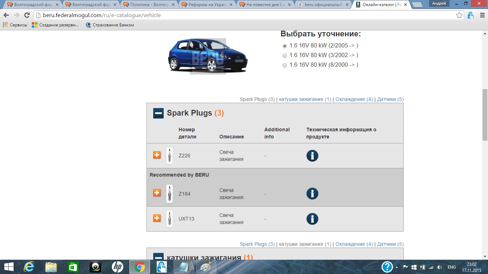The width and height of the screenshot is (488, 274).
Task: Open the Андрей profile button
Action: pyautogui.click(x=439, y=3)
